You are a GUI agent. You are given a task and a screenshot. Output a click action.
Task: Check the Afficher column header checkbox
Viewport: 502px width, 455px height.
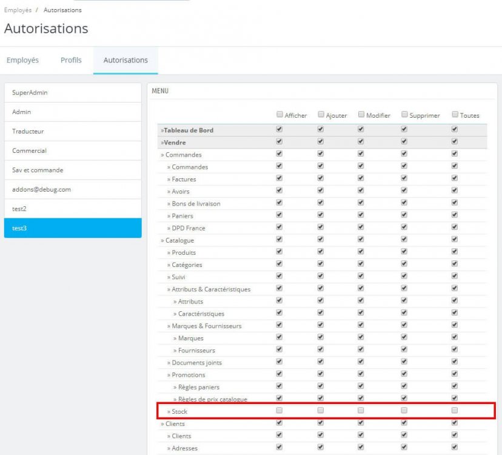279,115
